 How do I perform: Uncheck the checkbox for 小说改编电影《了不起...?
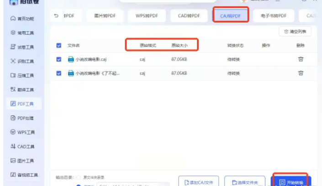pos(59,73)
